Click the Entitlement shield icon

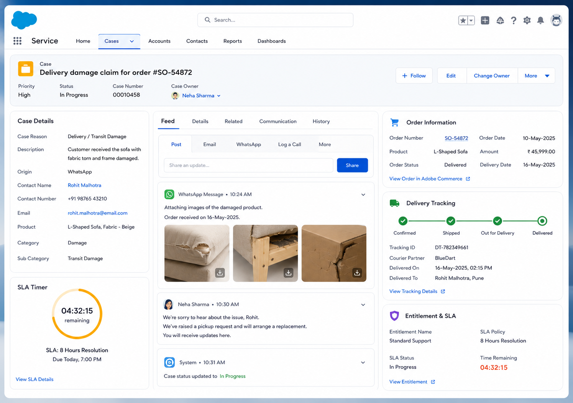[394, 316]
